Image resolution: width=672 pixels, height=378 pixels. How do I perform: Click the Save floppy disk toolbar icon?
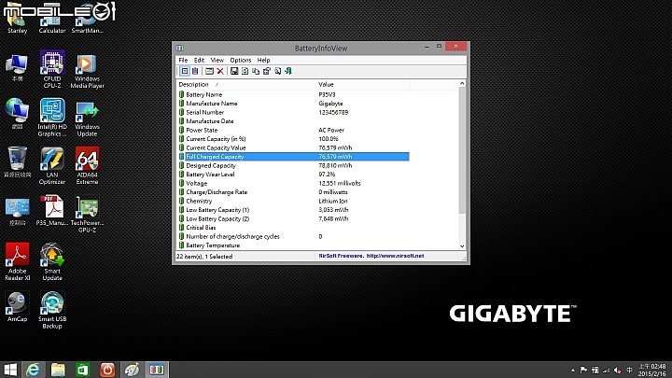pos(234,71)
